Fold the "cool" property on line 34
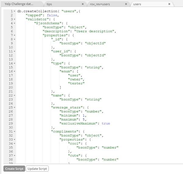The image size is (183, 174). (x=14, y=144)
